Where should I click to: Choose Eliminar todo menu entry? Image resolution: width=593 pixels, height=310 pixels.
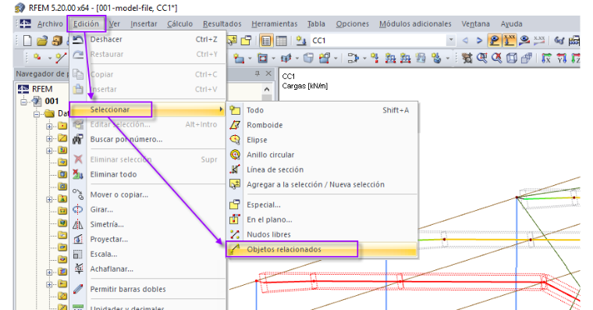coord(147,174)
